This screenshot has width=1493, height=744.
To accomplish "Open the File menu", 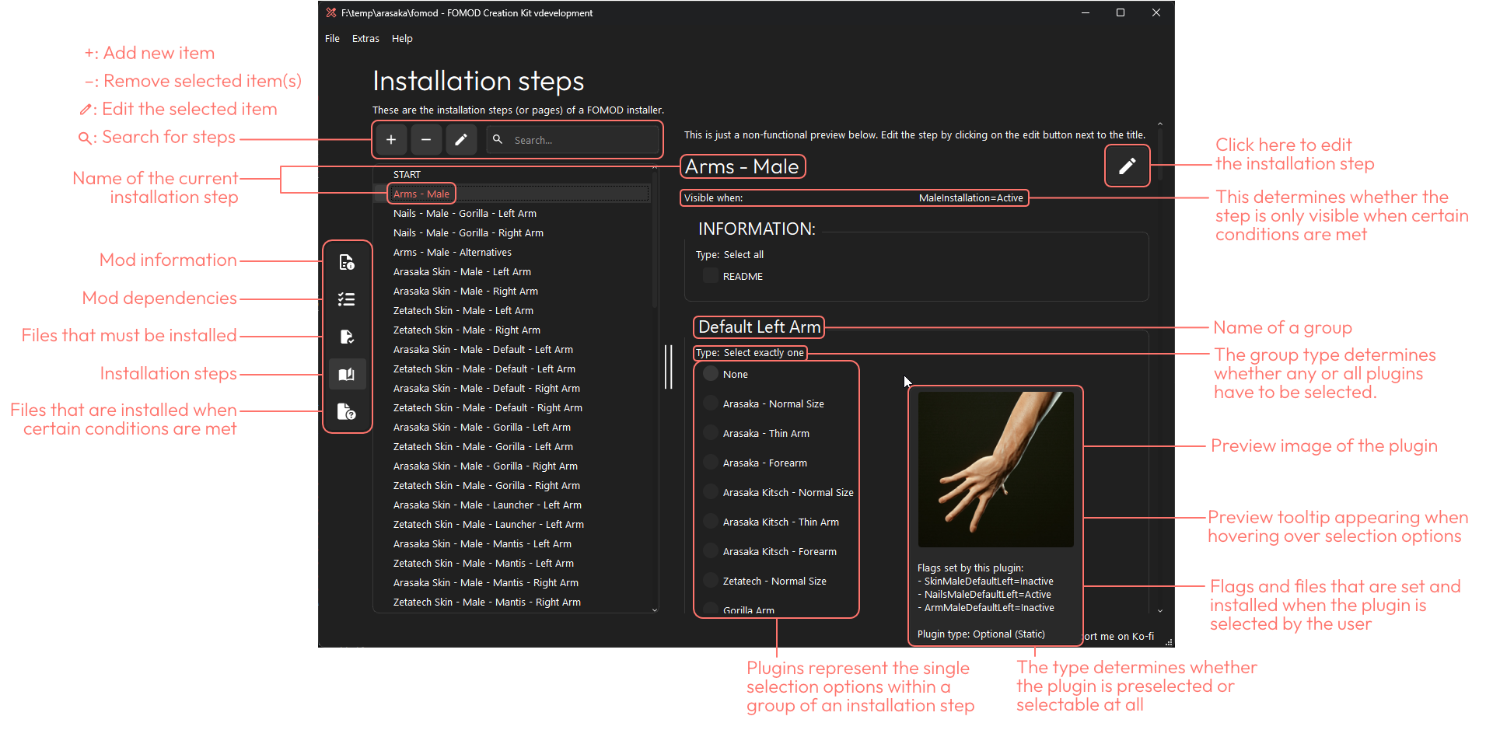I will [x=332, y=38].
